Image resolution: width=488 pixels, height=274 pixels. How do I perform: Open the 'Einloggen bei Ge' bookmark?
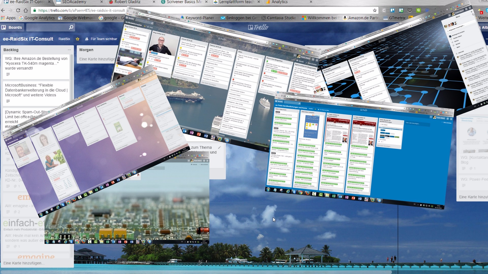[x=239, y=18]
